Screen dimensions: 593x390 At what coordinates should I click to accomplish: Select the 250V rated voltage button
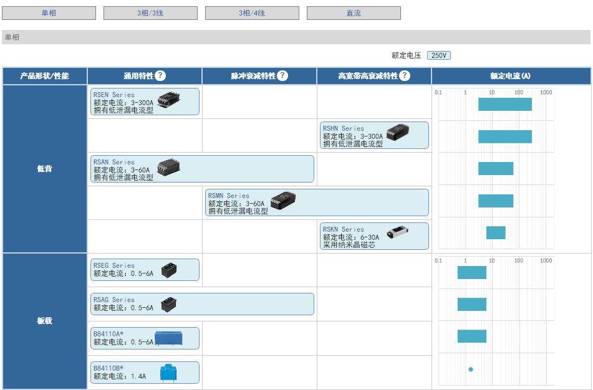(x=439, y=55)
